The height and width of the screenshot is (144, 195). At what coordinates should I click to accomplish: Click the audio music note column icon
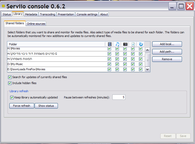pyautogui.click(x=117, y=44)
